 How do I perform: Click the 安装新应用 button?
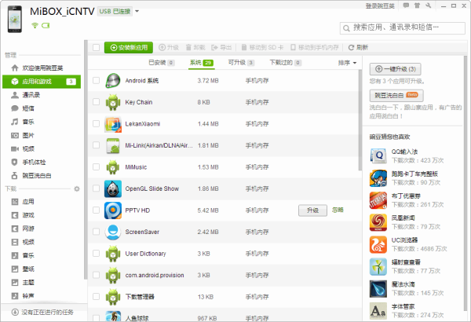pos(129,47)
